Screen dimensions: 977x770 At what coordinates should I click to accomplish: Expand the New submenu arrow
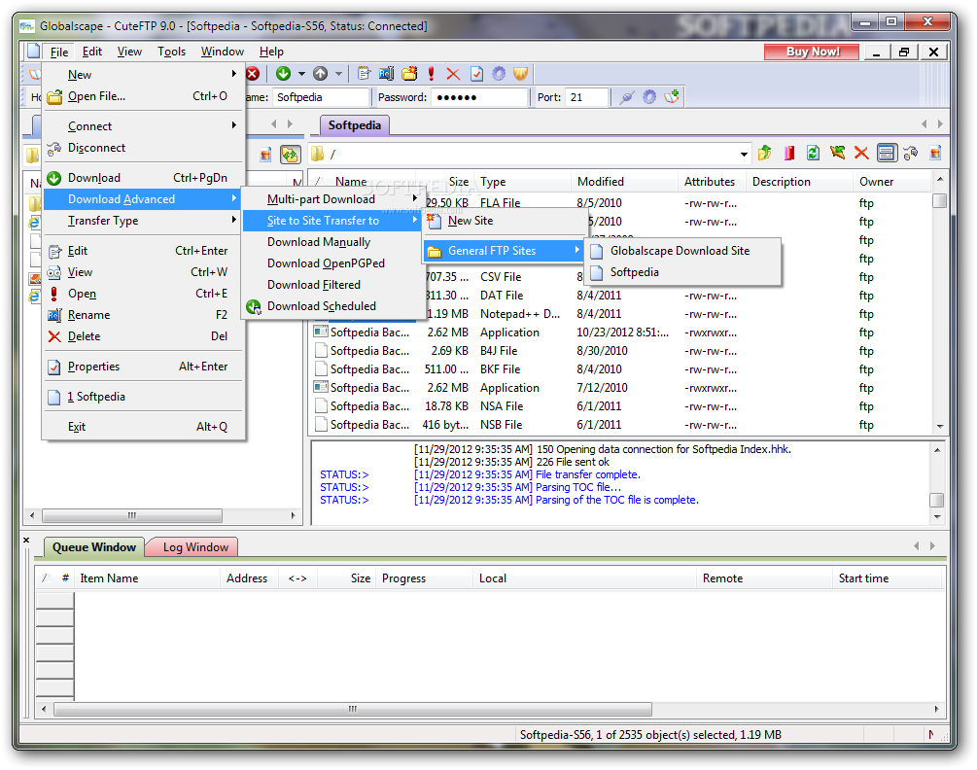233,74
